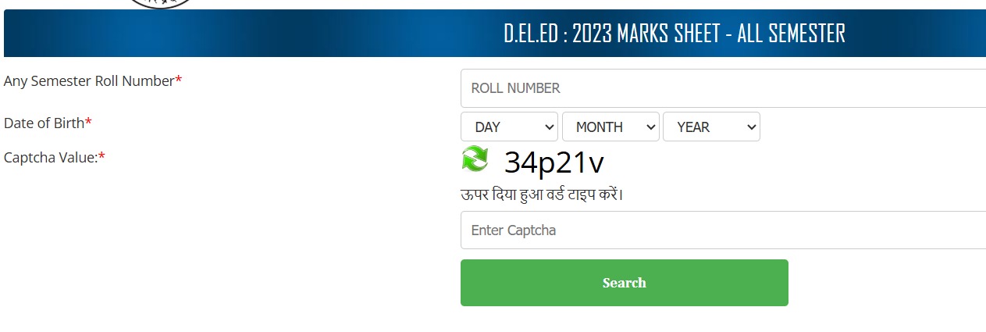
Task: Expand the MONTH dropdown list
Action: point(610,127)
